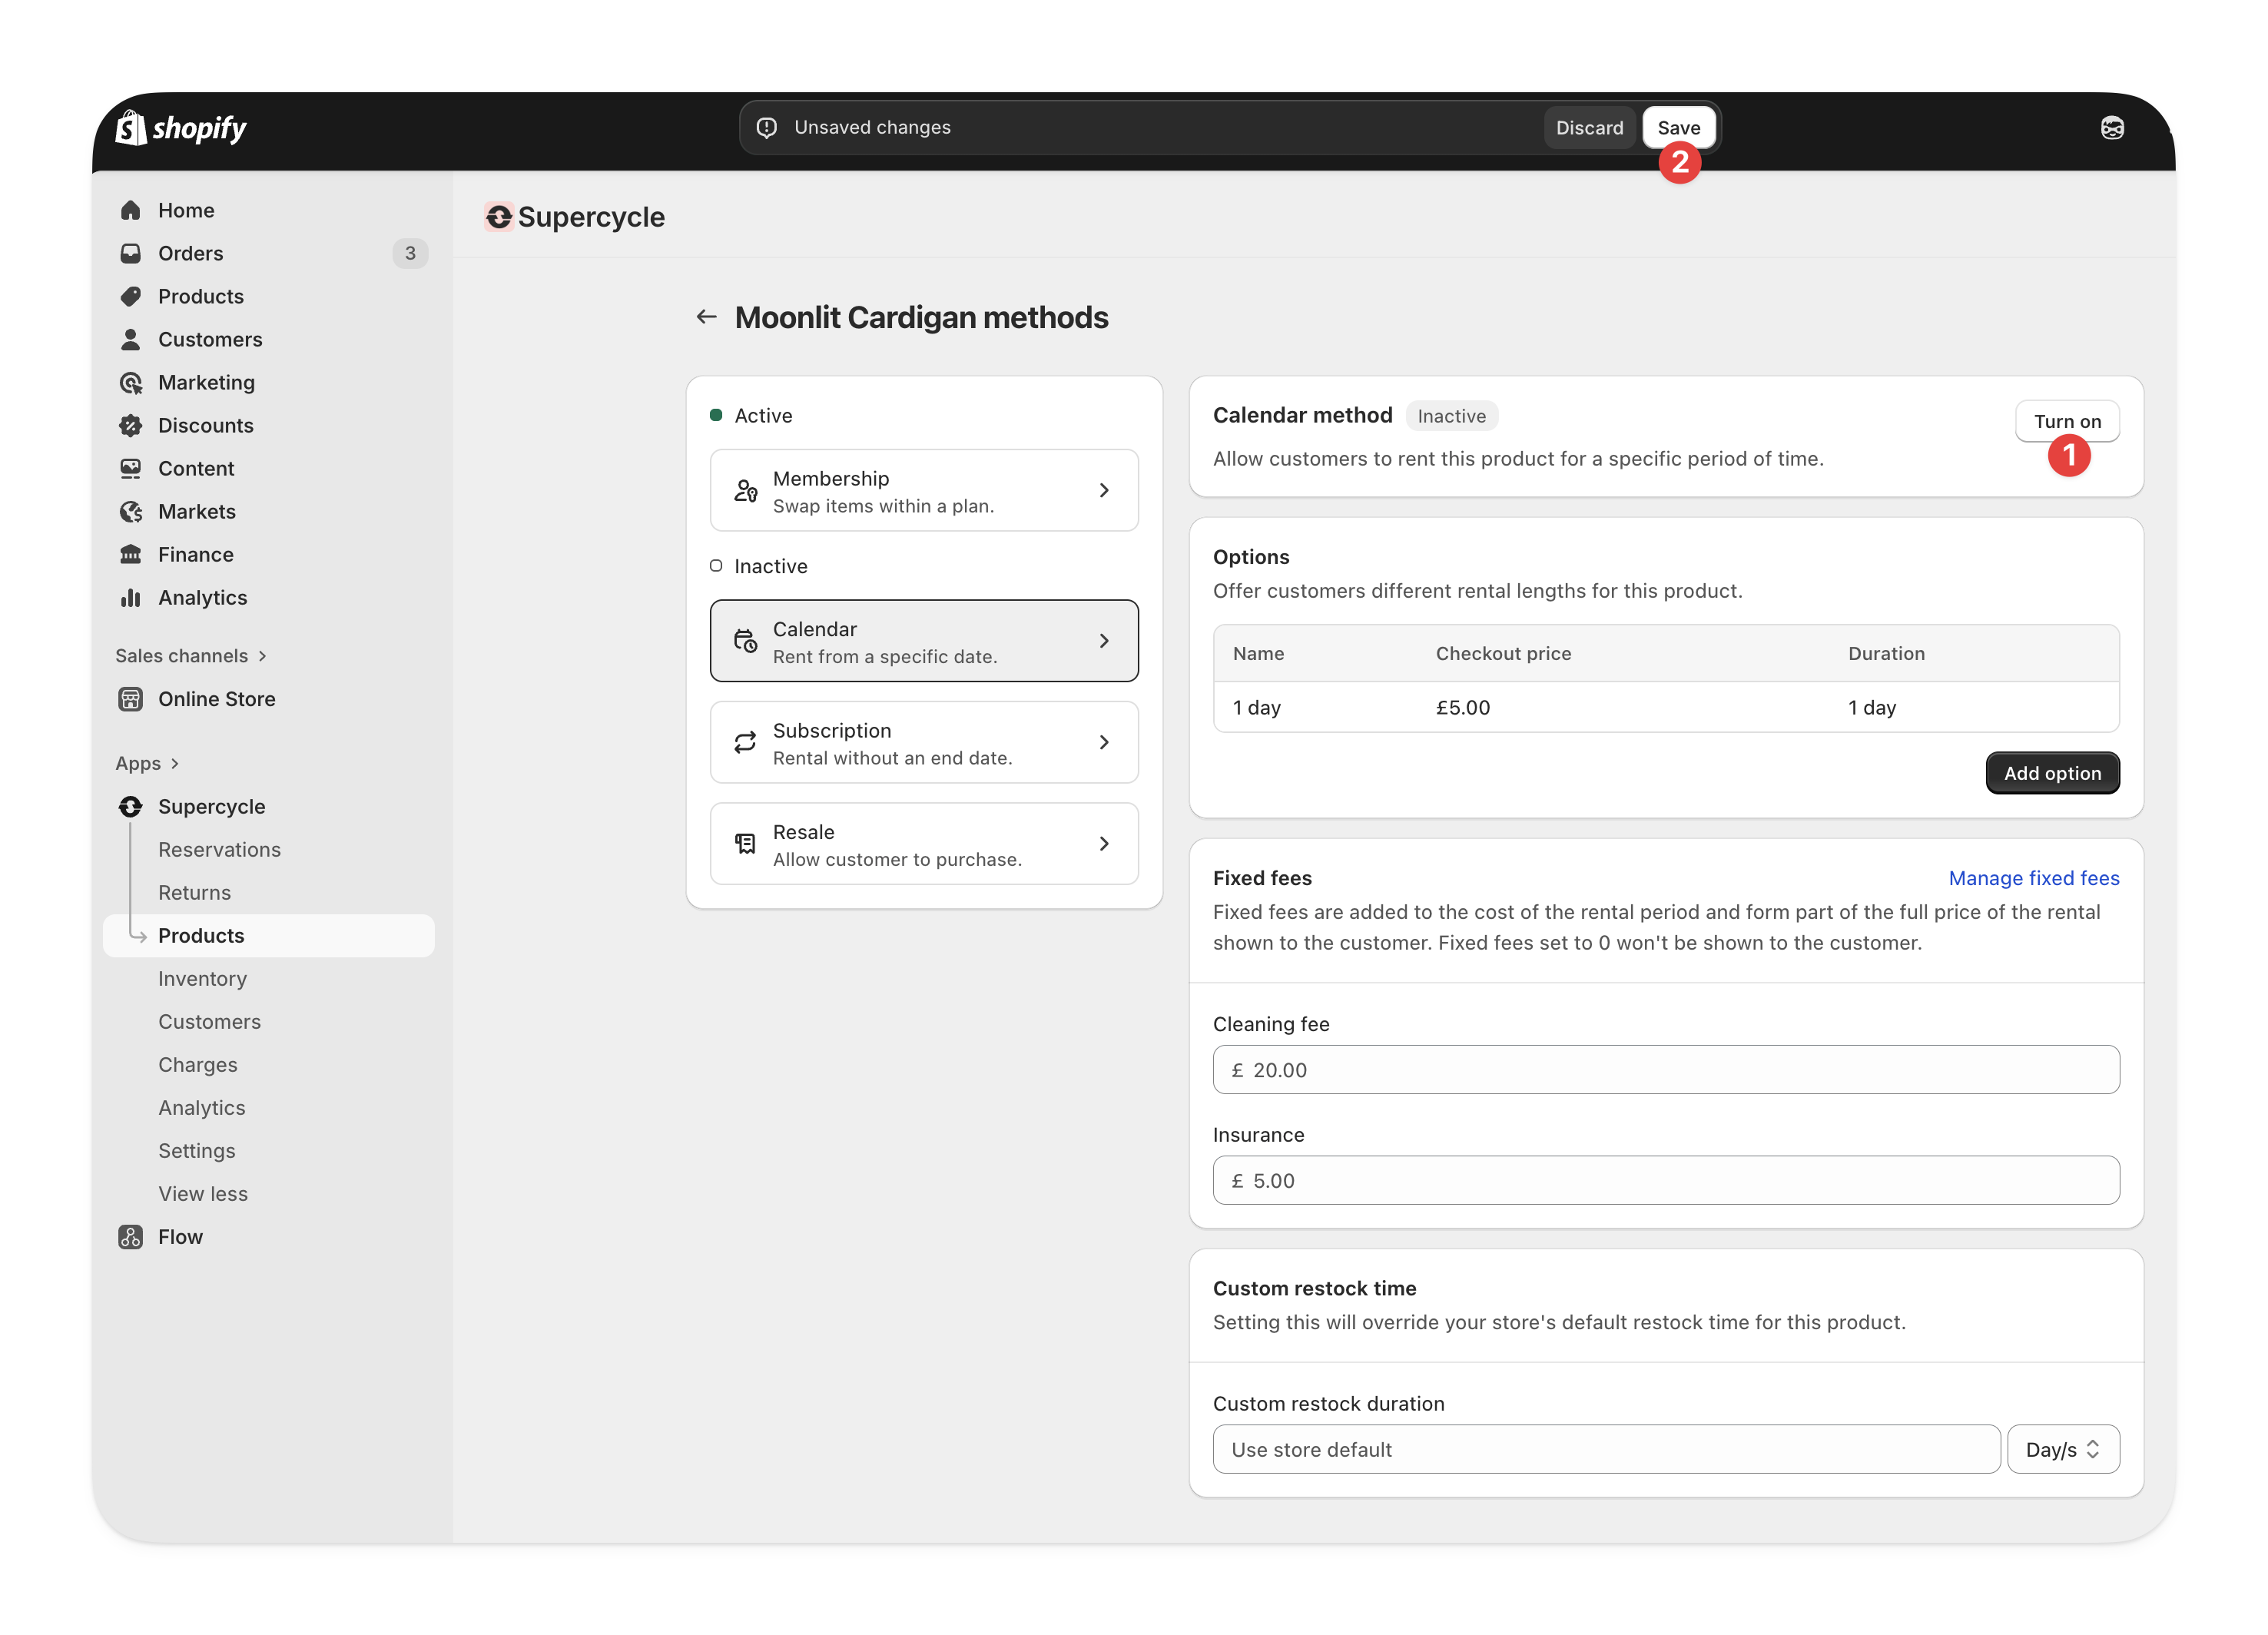2268x1635 pixels.
Task: Save the unsaved changes
Action: (1677, 127)
